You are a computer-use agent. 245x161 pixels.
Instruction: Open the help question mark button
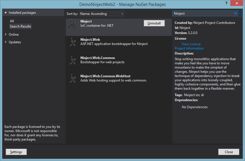pos(226,3)
